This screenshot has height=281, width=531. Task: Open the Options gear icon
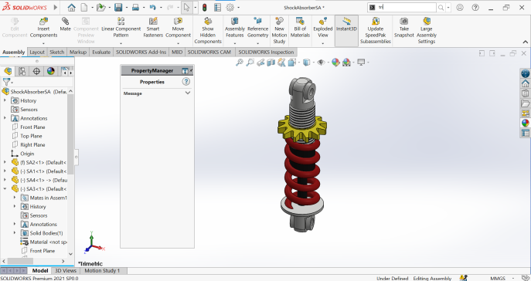coord(230,8)
